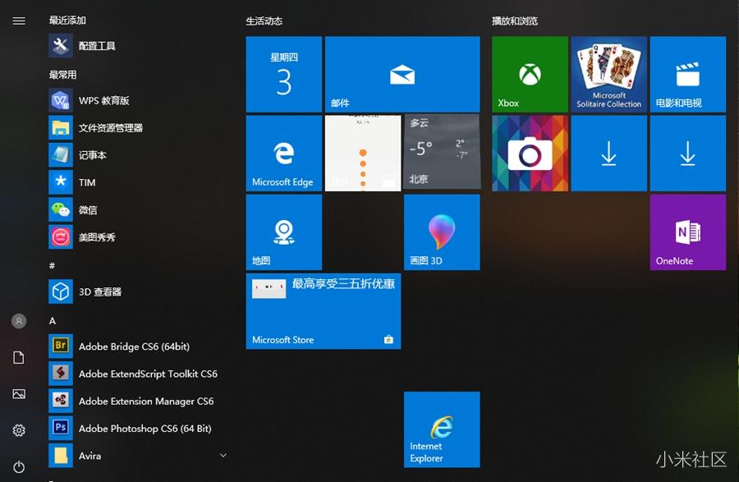Open Internet Explorer tile
Viewport: 739px width, 482px height.
442,429
